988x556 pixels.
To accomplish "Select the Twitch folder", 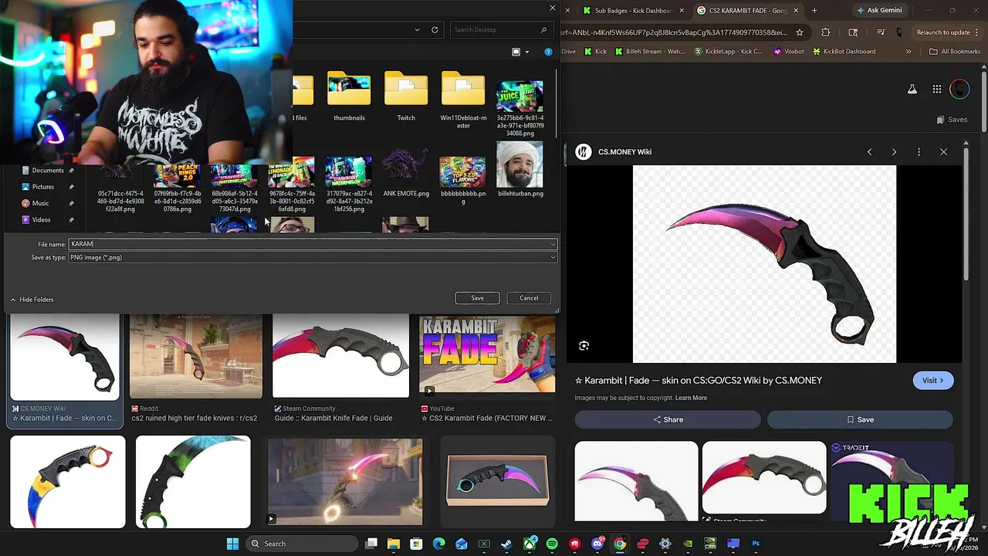I will coord(406,97).
